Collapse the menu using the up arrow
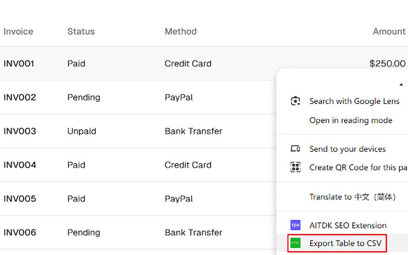Screen dimensions: 408x255 402,84
